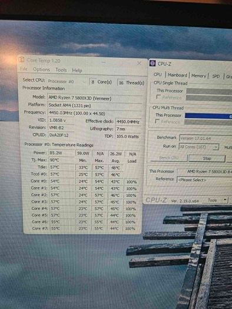
Task: Click the Core #2 average temperature 46°C
Action: click(115, 195)
